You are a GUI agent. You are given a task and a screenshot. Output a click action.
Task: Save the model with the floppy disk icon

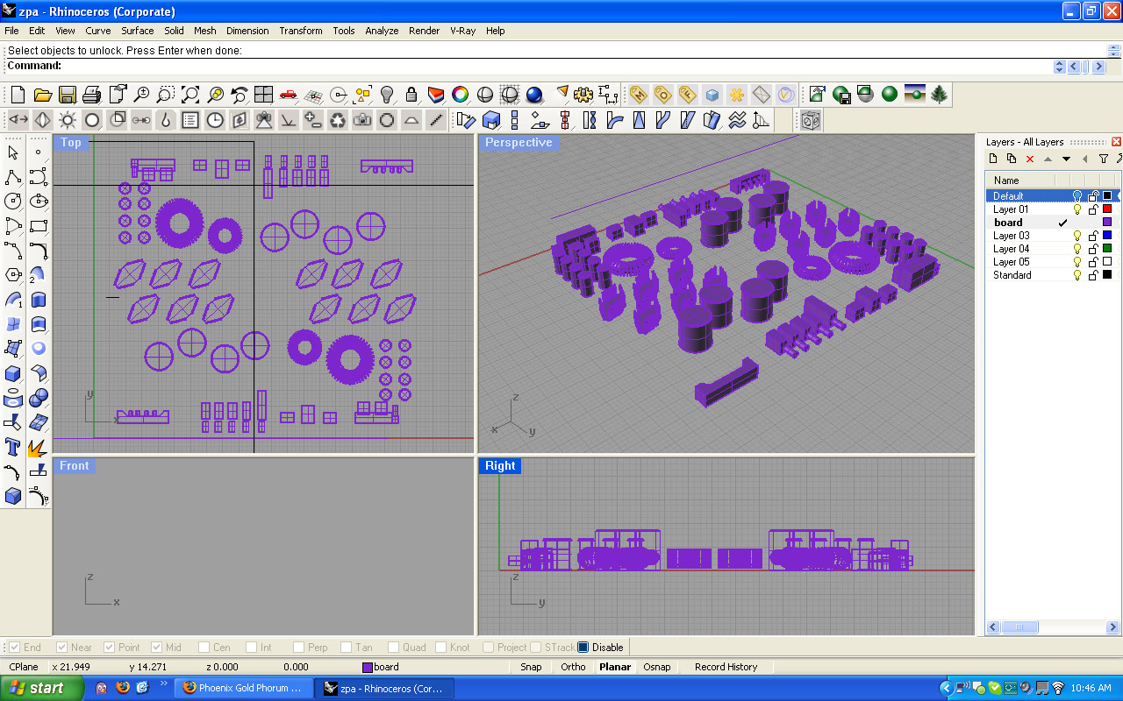tap(67, 95)
